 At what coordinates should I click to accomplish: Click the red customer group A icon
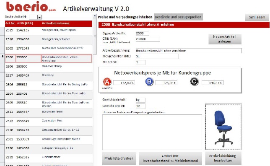coord(107,82)
